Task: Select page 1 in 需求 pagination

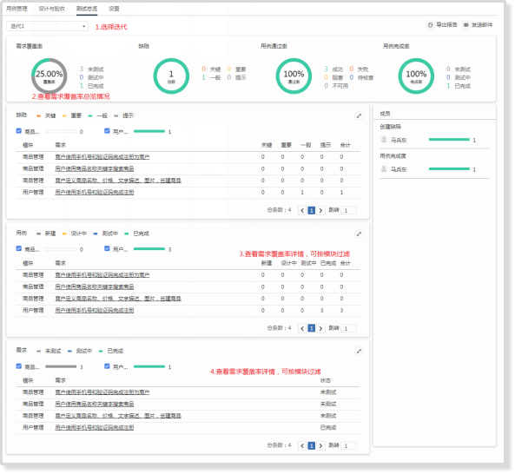Action: point(312,445)
